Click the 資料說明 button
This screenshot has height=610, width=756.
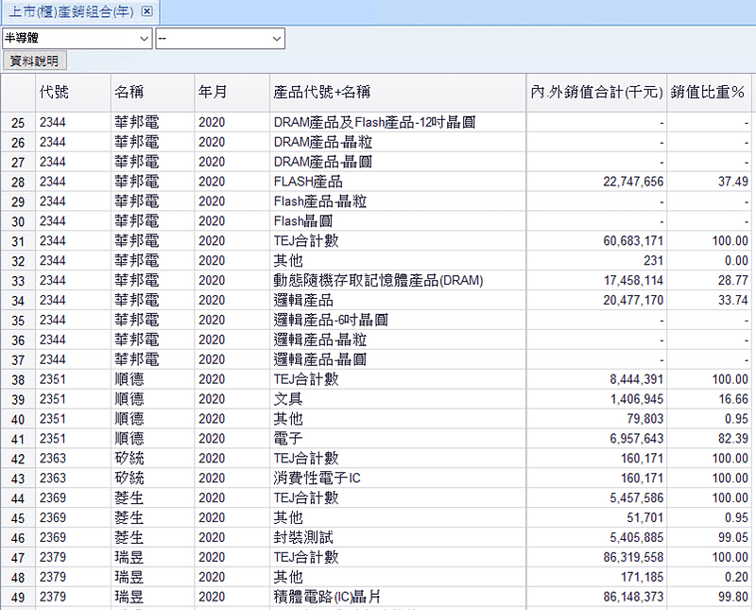click(33, 61)
